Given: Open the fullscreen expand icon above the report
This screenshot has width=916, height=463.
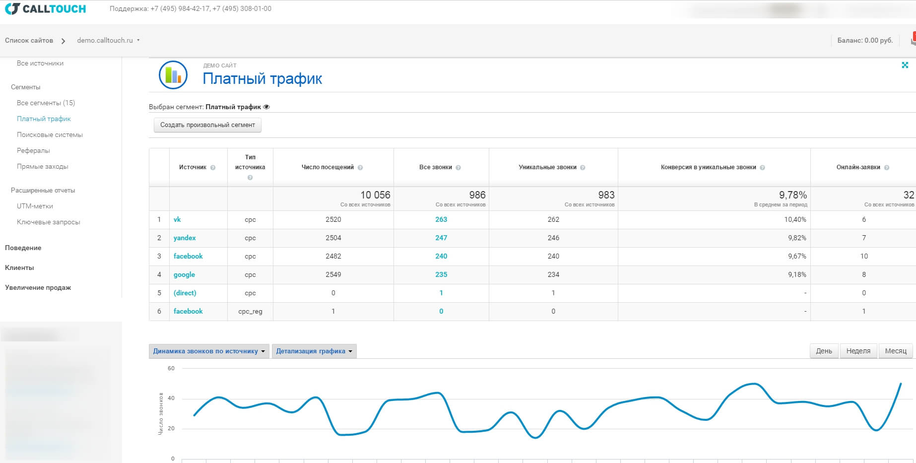Looking at the screenshot, I should (x=906, y=65).
